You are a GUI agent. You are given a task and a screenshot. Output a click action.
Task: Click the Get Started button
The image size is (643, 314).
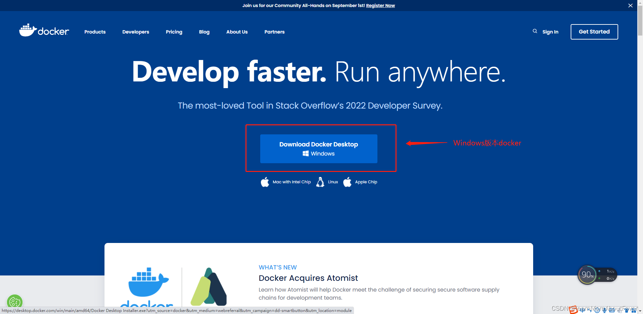pyautogui.click(x=594, y=32)
